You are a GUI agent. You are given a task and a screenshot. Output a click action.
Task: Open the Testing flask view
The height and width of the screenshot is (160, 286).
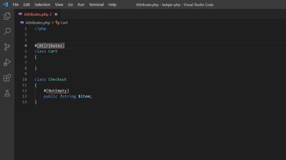point(7,93)
